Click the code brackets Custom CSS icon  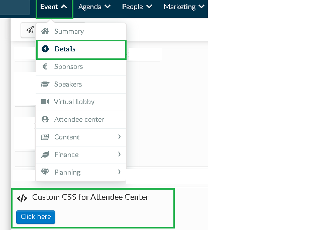[x=22, y=198]
